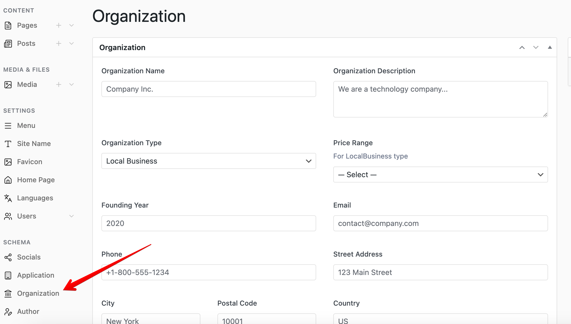
Task: Open the Menu settings item
Action: pyautogui.click(x=26, y=125)
